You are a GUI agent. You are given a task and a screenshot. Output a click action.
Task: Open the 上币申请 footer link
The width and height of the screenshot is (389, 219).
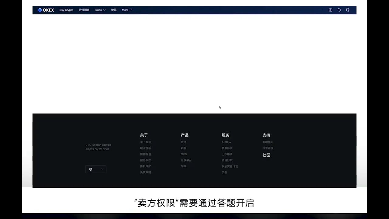tap(227, 154)
